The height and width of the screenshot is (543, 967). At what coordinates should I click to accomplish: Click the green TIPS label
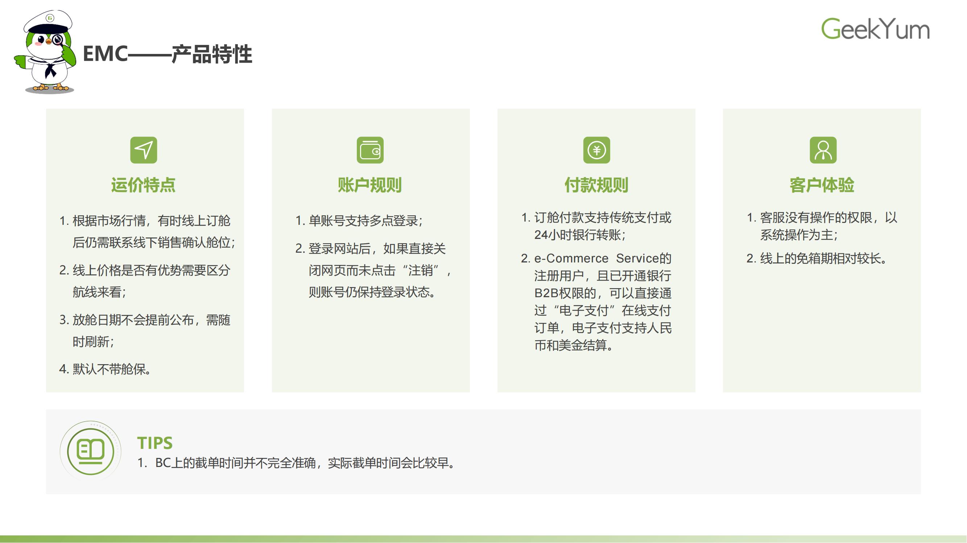coord(155,443)
